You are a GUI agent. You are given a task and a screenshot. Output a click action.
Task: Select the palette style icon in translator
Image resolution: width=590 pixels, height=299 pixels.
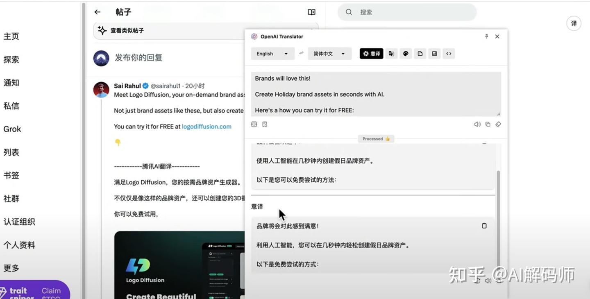[405, 53]
